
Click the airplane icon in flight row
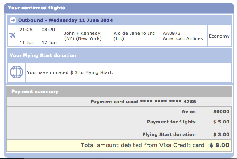[x=13, y=36]
